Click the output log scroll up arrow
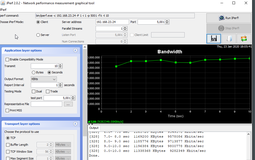This screenshot has width=255, height=160. pos(248,134)
